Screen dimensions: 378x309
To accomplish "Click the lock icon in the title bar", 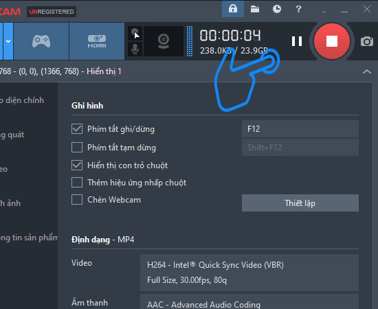I will [x=233, y=9].
